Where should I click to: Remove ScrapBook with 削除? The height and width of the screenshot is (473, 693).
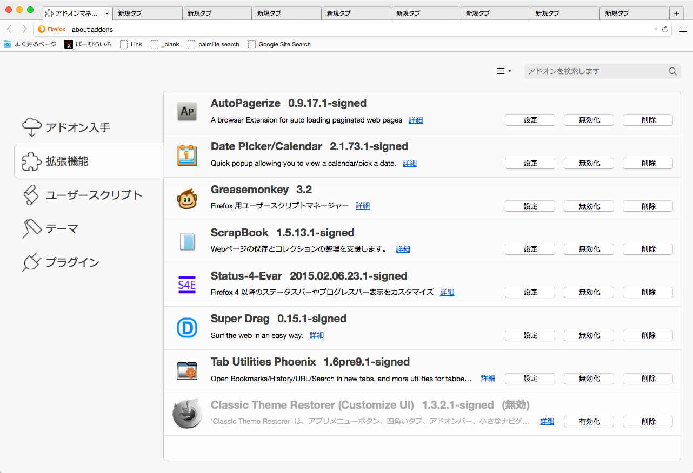(648, 249)
